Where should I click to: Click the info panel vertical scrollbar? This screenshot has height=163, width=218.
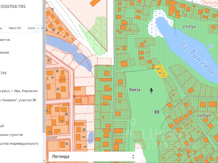coord(44,67)
